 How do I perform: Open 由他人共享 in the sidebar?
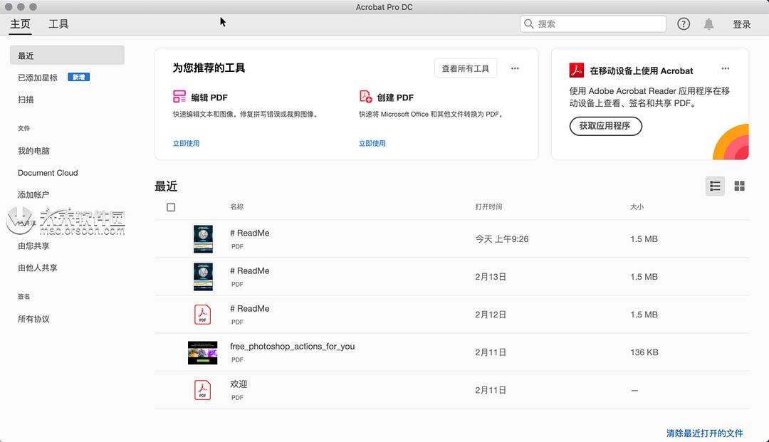coord(37,268)
